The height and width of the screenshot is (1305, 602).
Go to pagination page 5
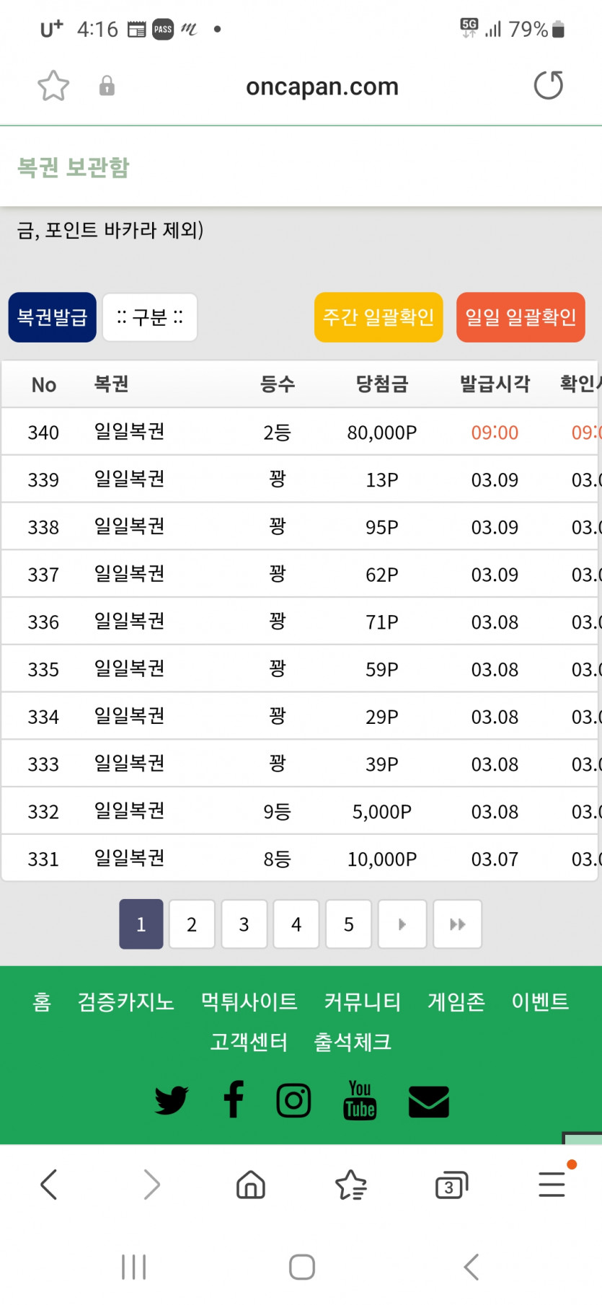[x=349, y=924]
